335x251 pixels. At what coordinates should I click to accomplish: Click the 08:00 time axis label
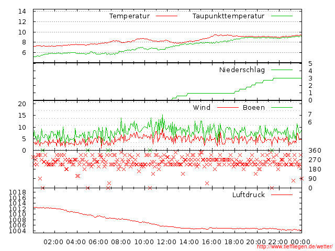pyautogui.click(x=121, y=242)
